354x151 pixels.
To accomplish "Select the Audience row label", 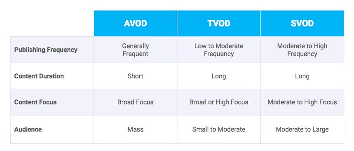I will [x=28, y=129].
